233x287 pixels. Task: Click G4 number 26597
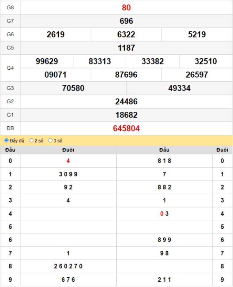197,75
